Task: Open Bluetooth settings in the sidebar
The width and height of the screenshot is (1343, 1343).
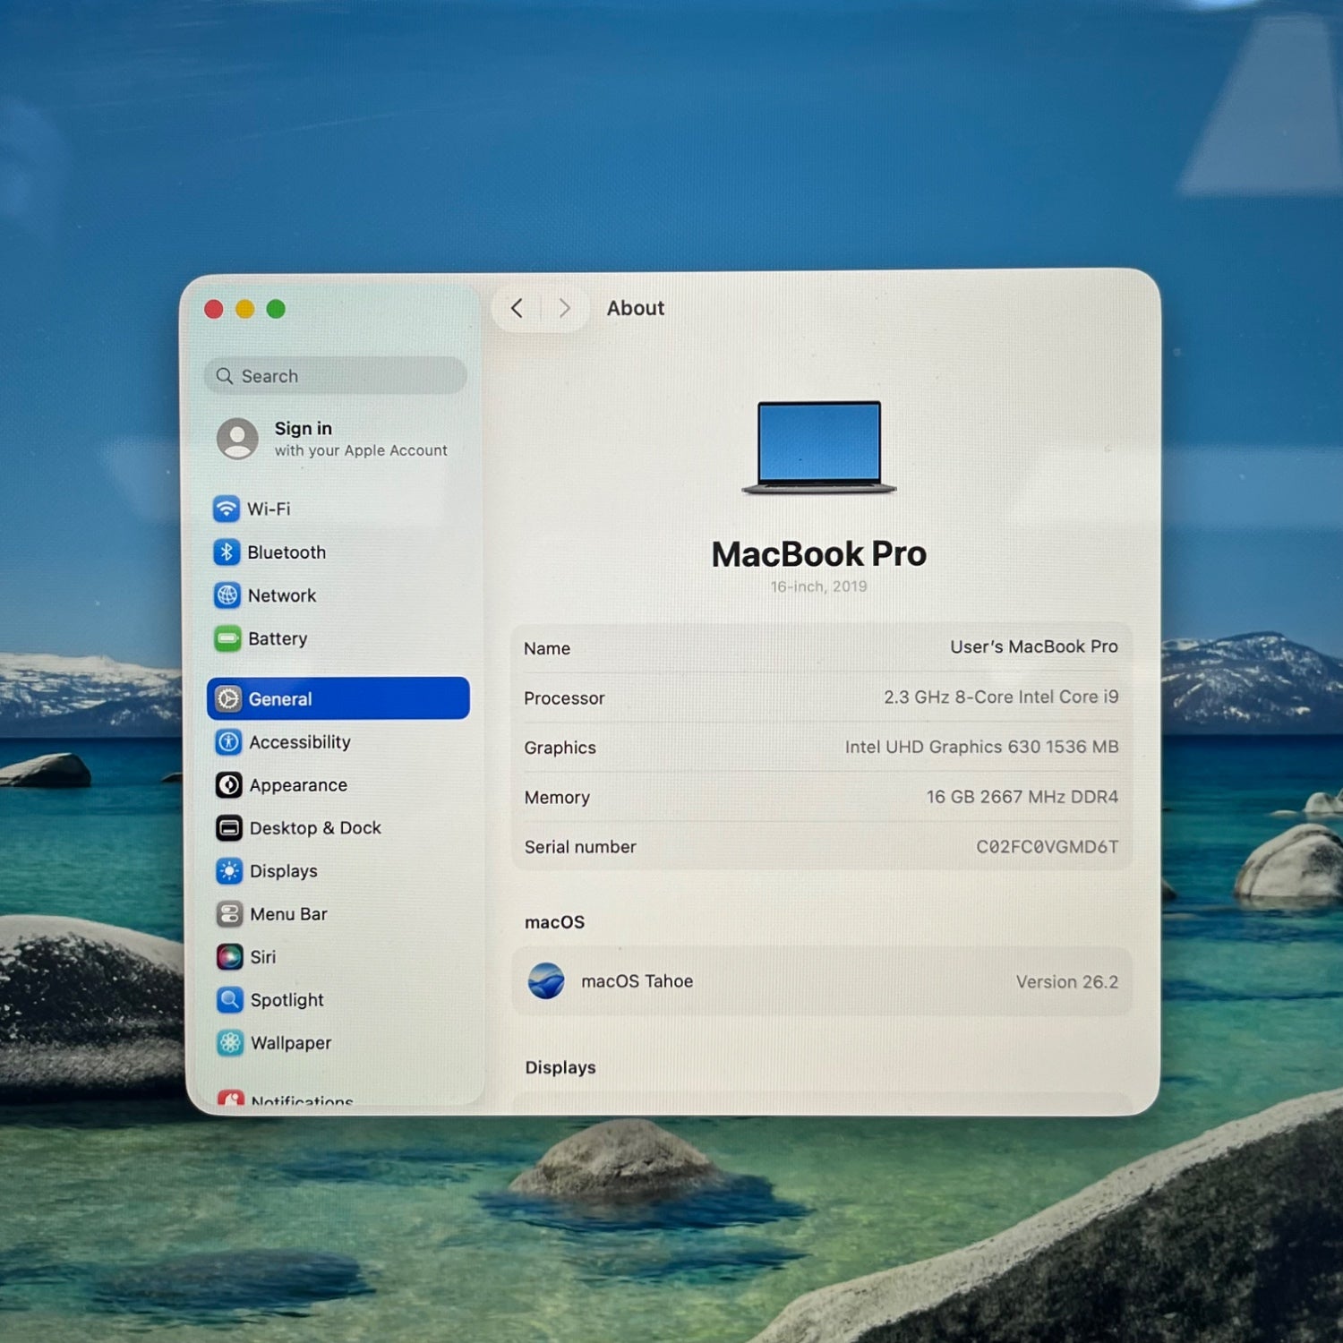Action: pos(269,552)
